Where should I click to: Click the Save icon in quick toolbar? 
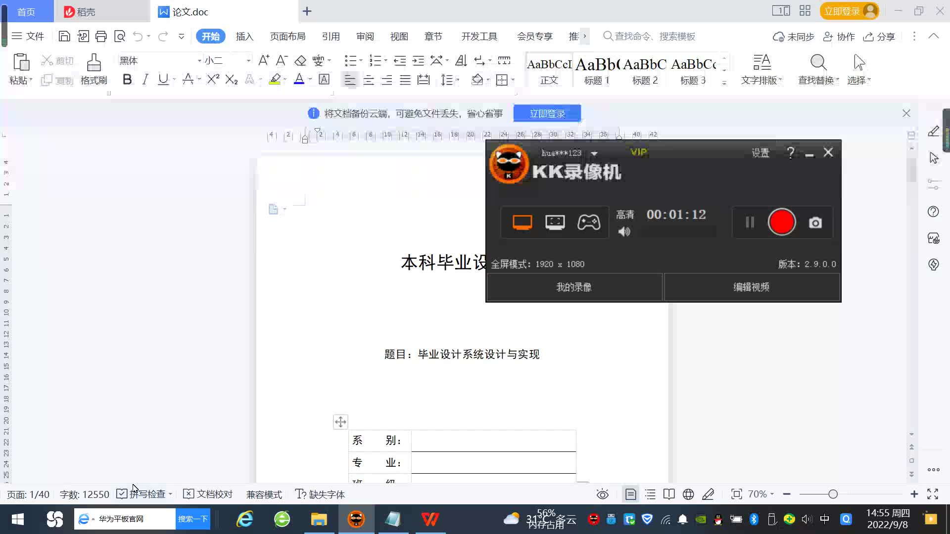pos(64,36)
